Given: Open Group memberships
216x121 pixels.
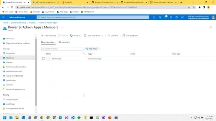Looking at the screenshot, I should click(x=15, y=76).
